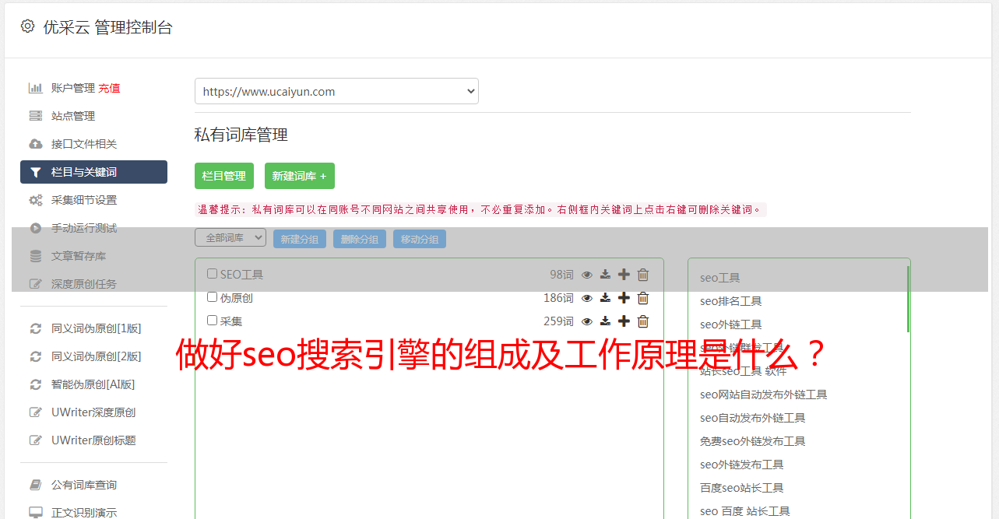Click edit icon for UWriter原创标题
The image size is (999, 519).
36,440
